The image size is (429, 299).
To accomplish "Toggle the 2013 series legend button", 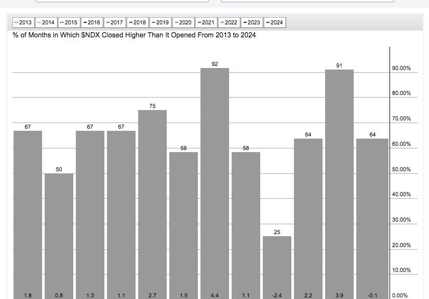I will click(23, 22).
